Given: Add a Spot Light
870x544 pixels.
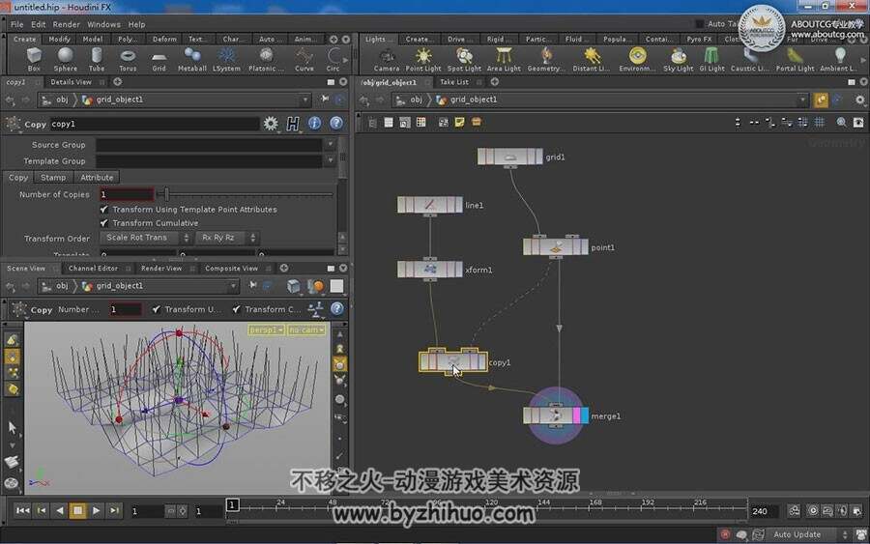Looking at the screenshot, I should pos(464,59).
